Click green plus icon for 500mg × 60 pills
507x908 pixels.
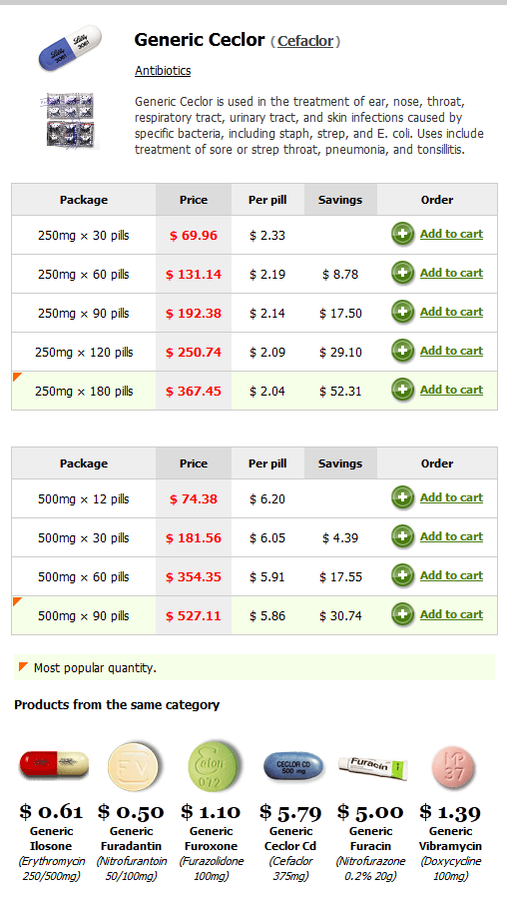(402, 575)
